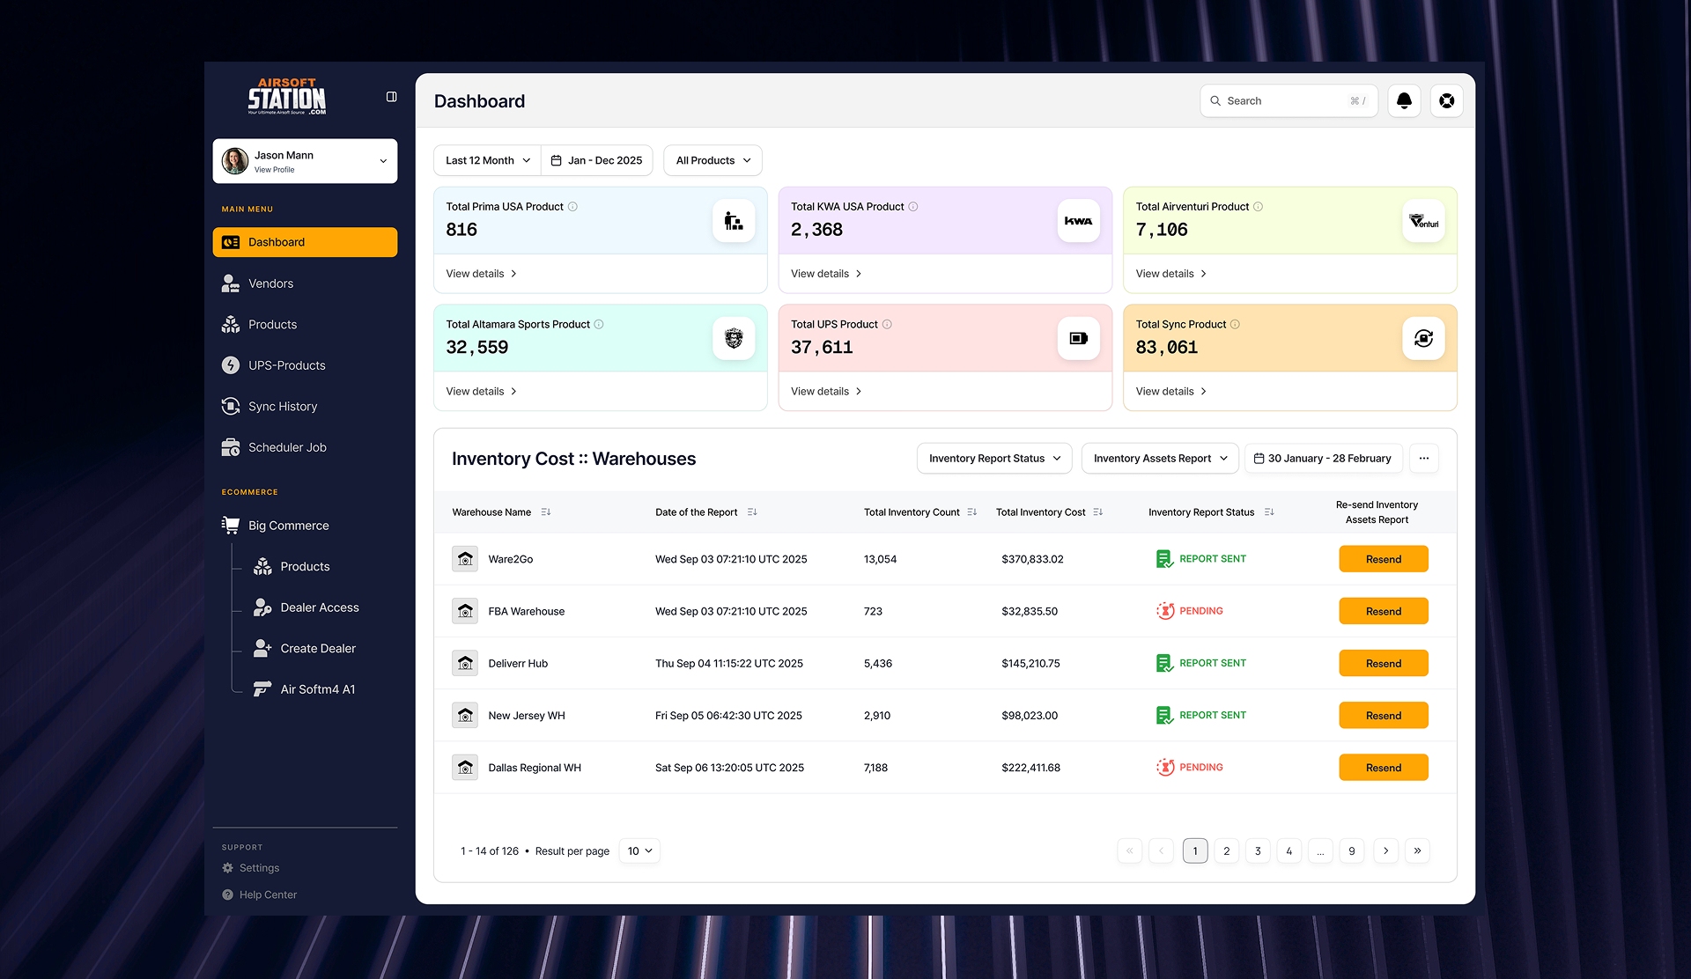
Task: Sort by Warehouse Name column icon
Action: (546, 512)
